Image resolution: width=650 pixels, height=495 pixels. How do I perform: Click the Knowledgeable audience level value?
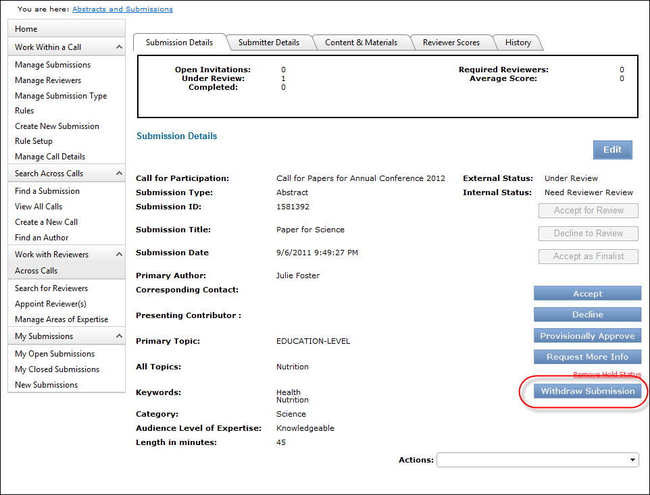click(305, 428)
